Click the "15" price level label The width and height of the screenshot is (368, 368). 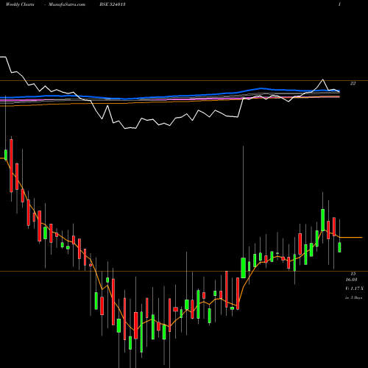353,274
